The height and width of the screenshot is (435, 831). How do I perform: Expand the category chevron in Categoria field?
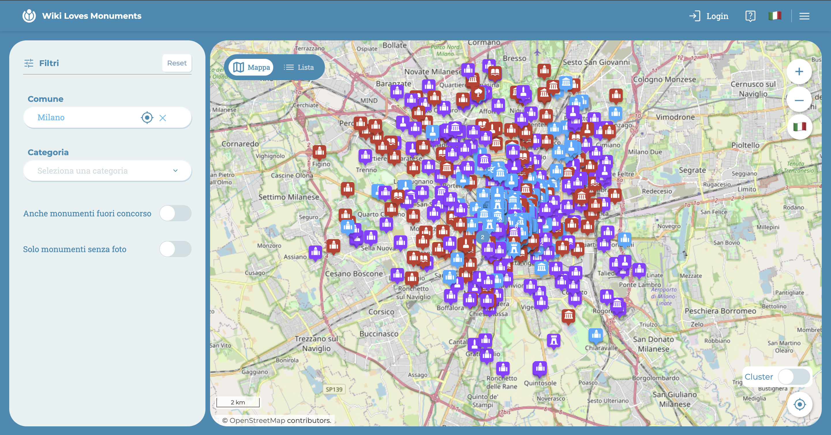pyautogui.click(x=175, y=170)
